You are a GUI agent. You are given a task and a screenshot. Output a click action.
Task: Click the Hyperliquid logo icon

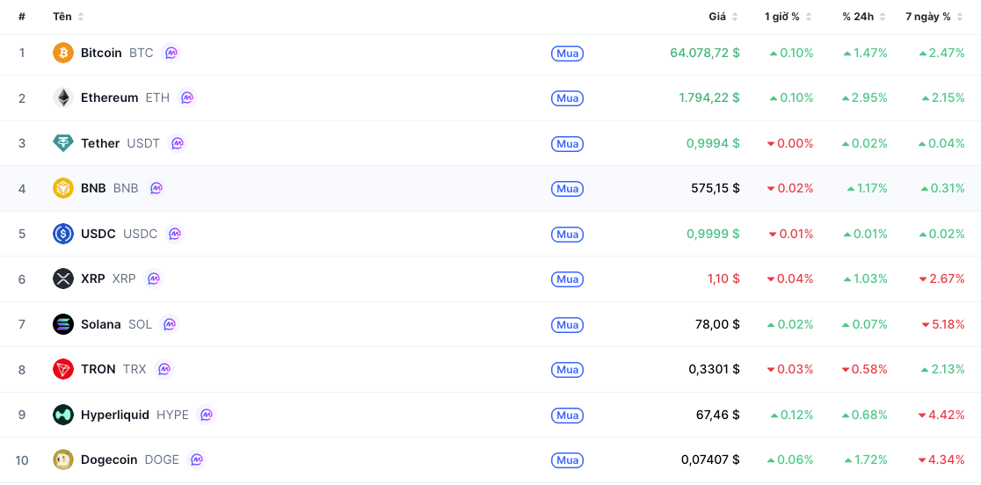[x=63, y=415]
